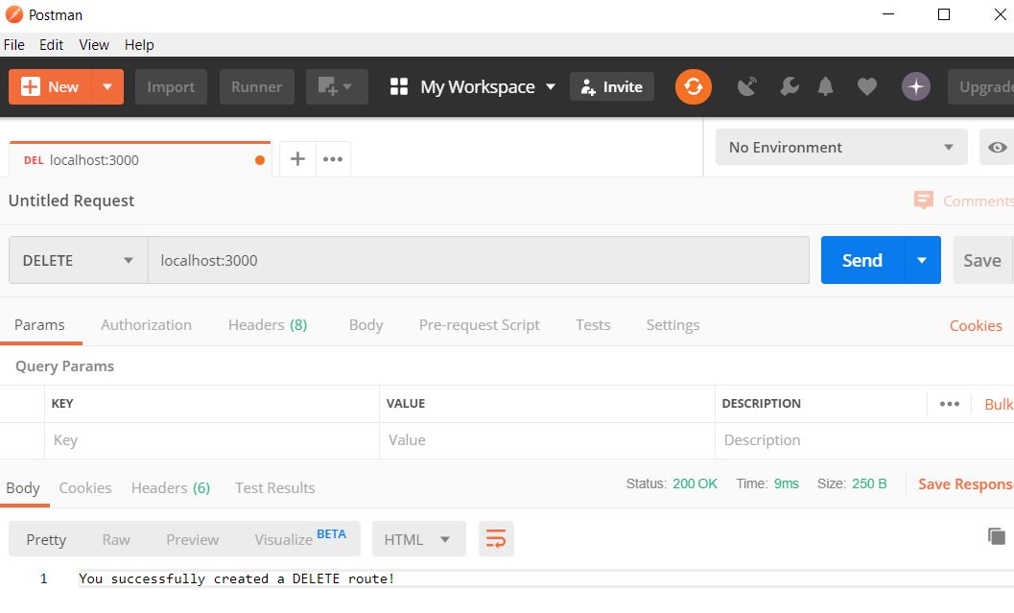This screenshot has height=613, width=1014.
Task: Open the View menu
Action: point(94,45)
